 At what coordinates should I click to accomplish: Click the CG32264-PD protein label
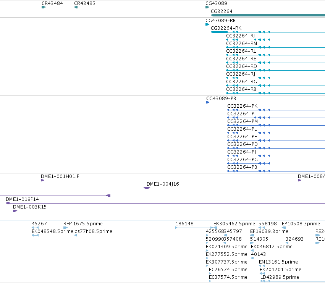242,144
